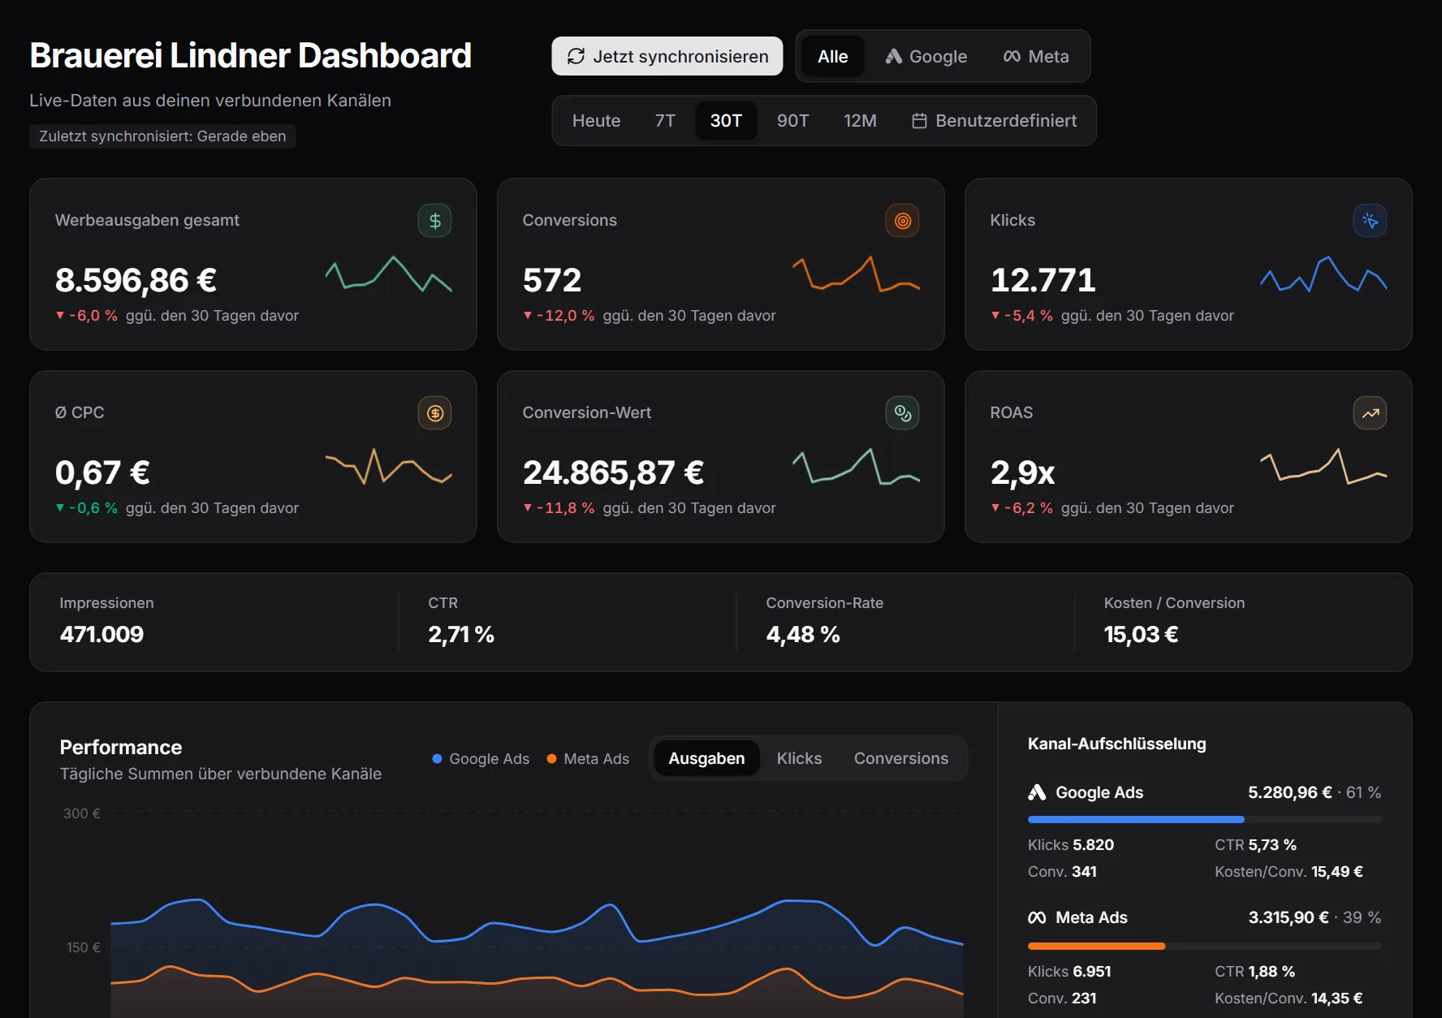Click the coin icon on Ø CPC card
1442x1018 pixels.
434,413
